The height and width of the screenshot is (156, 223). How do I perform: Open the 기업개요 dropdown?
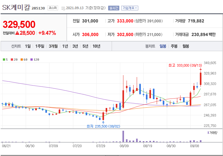coord(130,8)
